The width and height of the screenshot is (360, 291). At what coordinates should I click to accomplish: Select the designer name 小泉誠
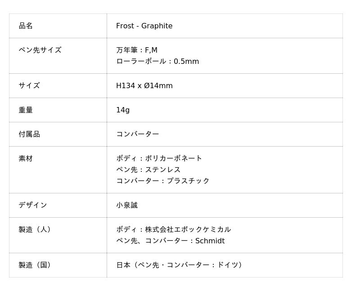click(x=127, y=206)
